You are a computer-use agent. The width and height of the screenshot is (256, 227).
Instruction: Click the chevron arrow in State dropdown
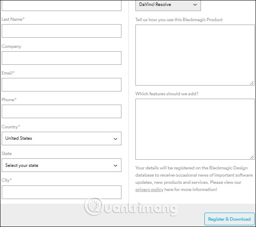click(x=116, y=166)
